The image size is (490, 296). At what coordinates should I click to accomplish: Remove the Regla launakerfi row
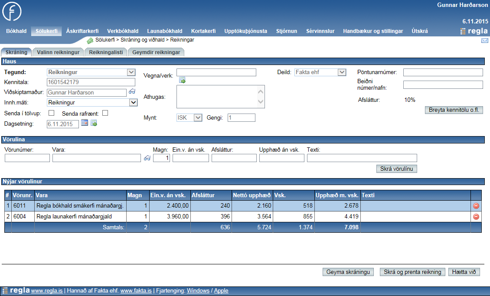pyautogui.click(x=476, y=217)
